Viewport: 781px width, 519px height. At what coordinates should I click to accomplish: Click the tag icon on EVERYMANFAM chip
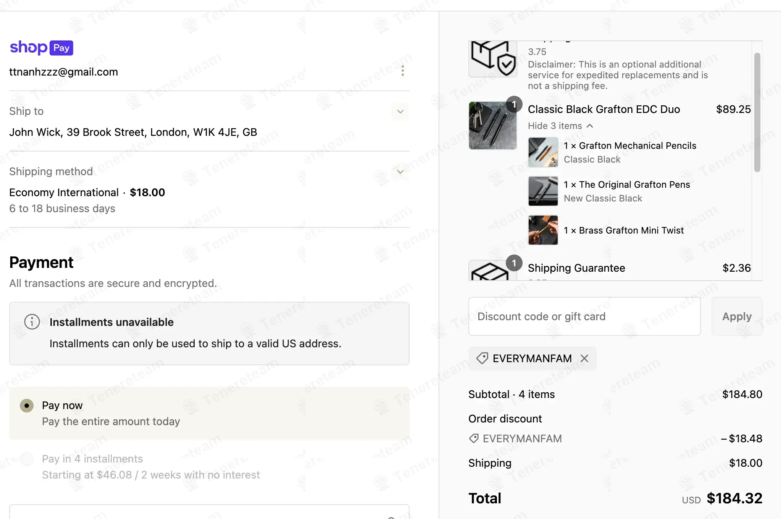[482, 358]
